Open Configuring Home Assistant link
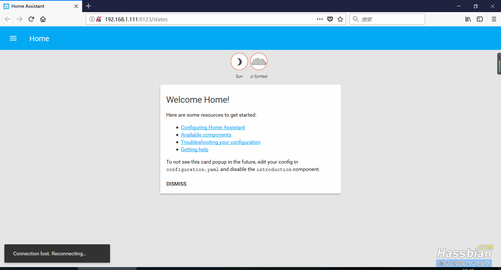The image size is (501, 270). (213, 127)
